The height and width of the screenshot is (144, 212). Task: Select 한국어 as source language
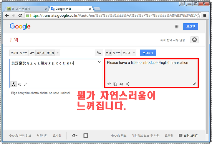coord(14,53)
